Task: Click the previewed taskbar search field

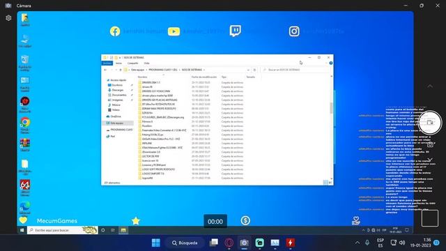Action: [x=63, y=230]
